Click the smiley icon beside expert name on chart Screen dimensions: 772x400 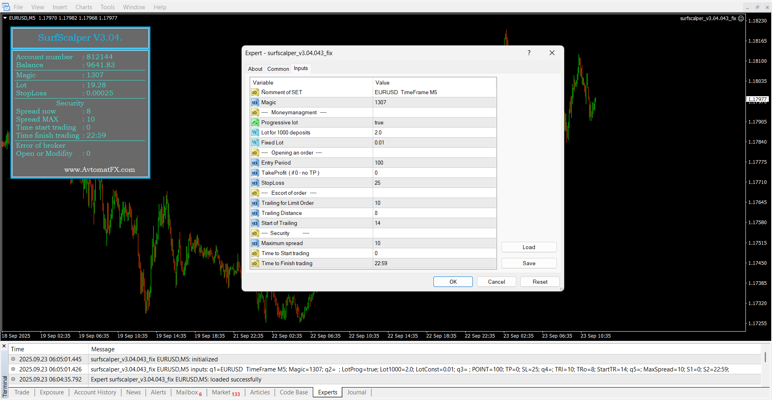pos(741,18)
